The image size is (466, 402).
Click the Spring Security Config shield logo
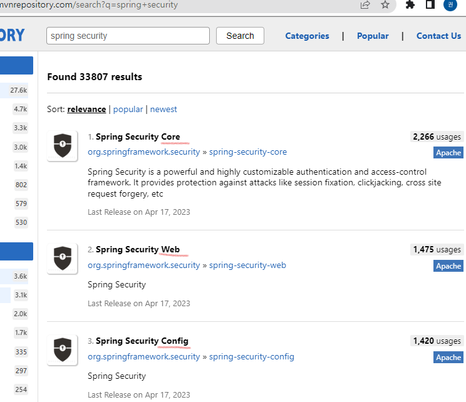click(63, 350)
